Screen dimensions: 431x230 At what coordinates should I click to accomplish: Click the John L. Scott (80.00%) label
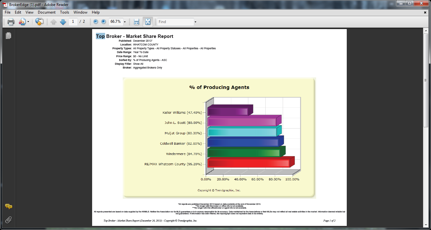pos(183,123)
